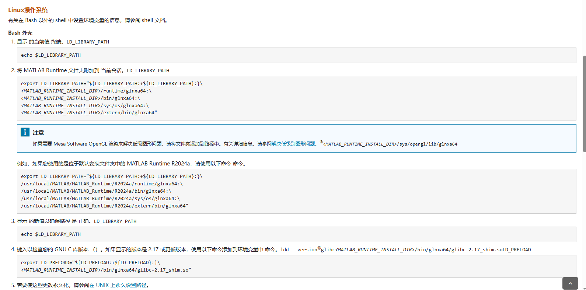Click the Bash 外壳 subheading
The width and height of the screenshot is (586, 290).
[x=20, y=33]
